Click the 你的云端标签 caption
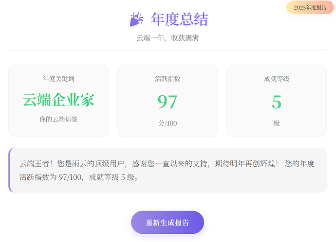The height and width of the screenshot is (242, 336). tap(58, 119)
